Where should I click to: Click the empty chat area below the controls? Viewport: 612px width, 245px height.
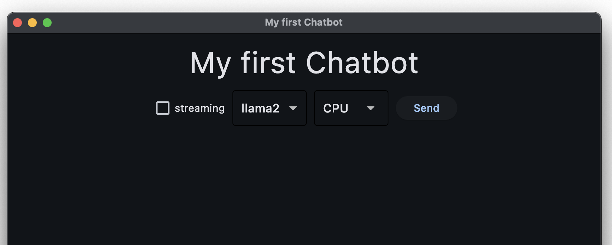click(304, 186)
